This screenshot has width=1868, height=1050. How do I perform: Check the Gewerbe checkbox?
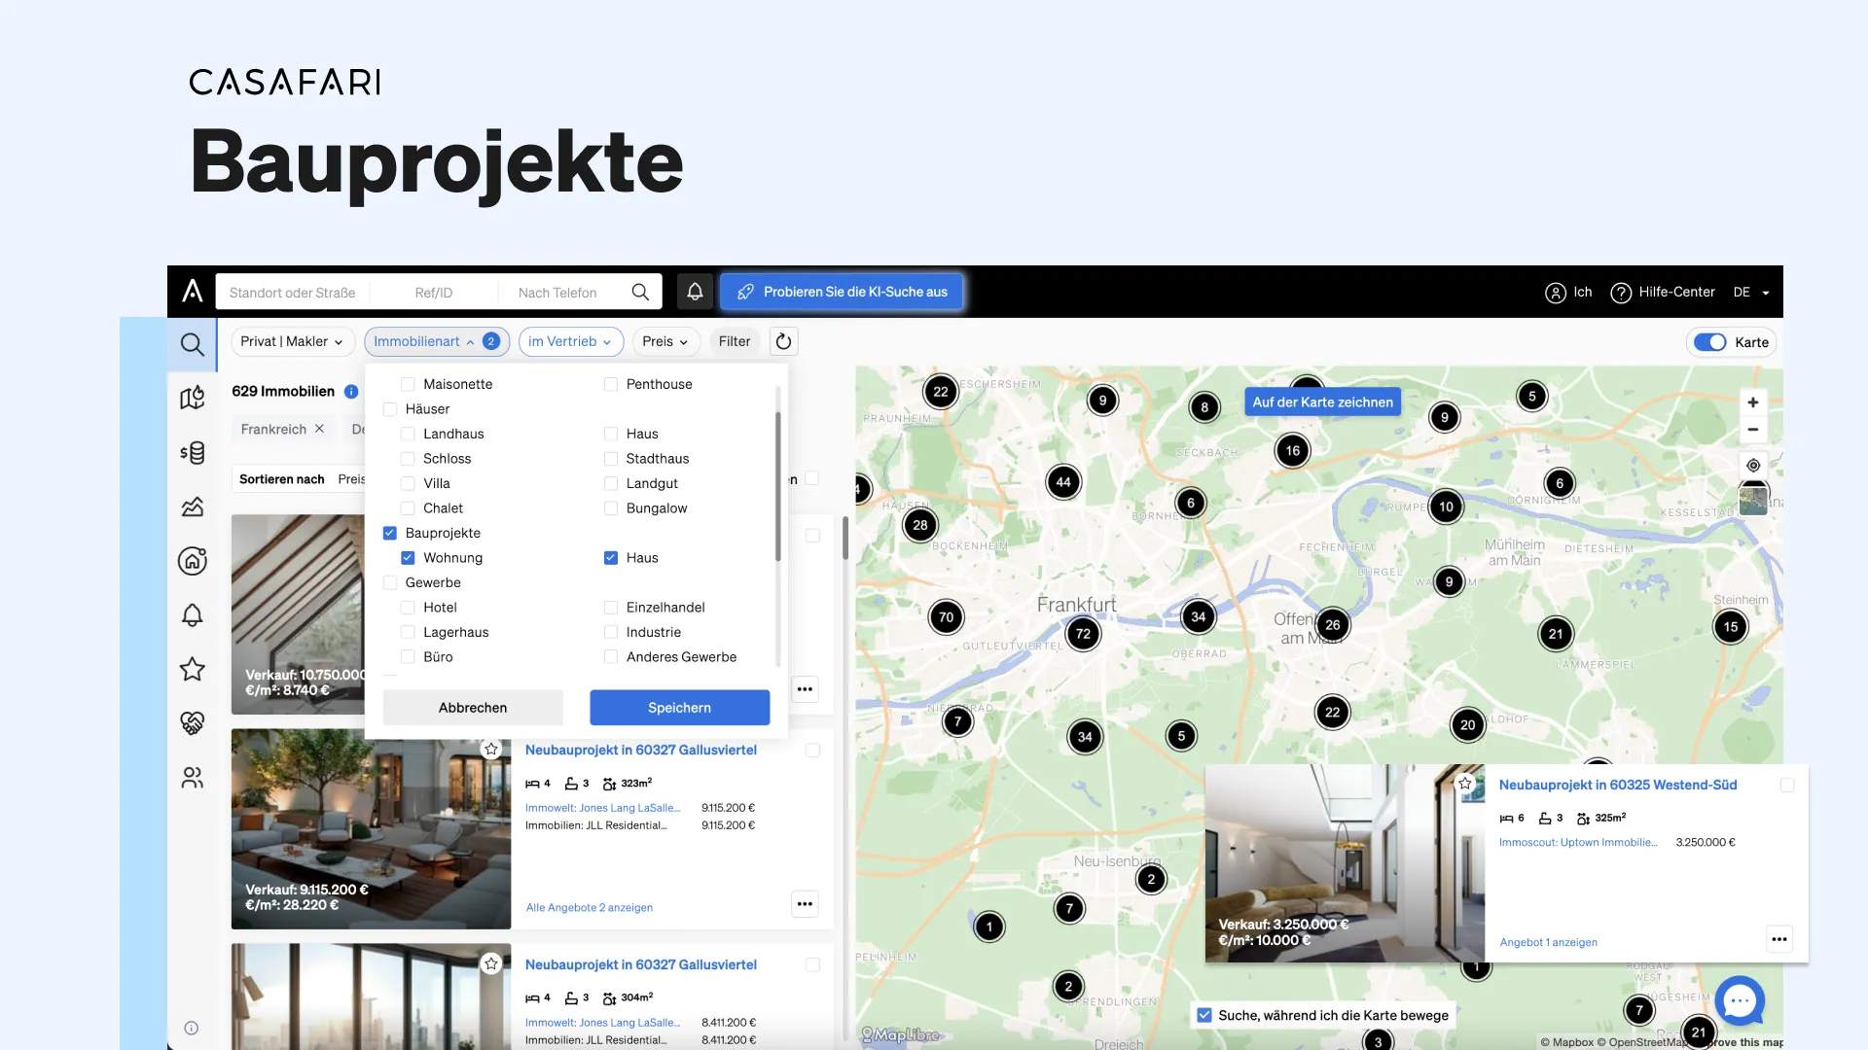pos(389,582)
